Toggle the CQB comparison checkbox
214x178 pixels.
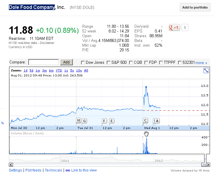131,63
